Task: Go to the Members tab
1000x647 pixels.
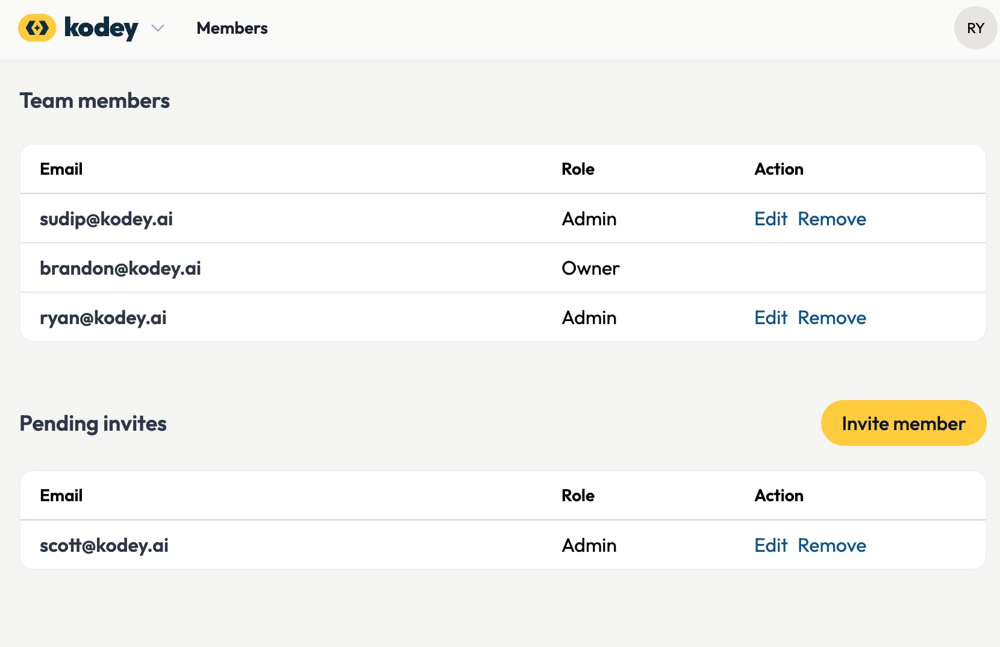Action: click(x=232, y=28)
